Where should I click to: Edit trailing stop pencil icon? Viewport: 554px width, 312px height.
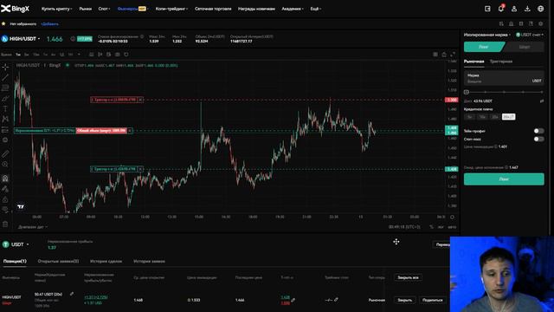336,300
